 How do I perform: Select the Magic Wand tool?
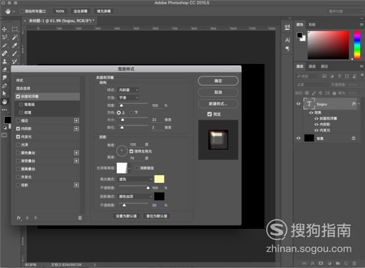pyautogui.click(x=15, y=37)
